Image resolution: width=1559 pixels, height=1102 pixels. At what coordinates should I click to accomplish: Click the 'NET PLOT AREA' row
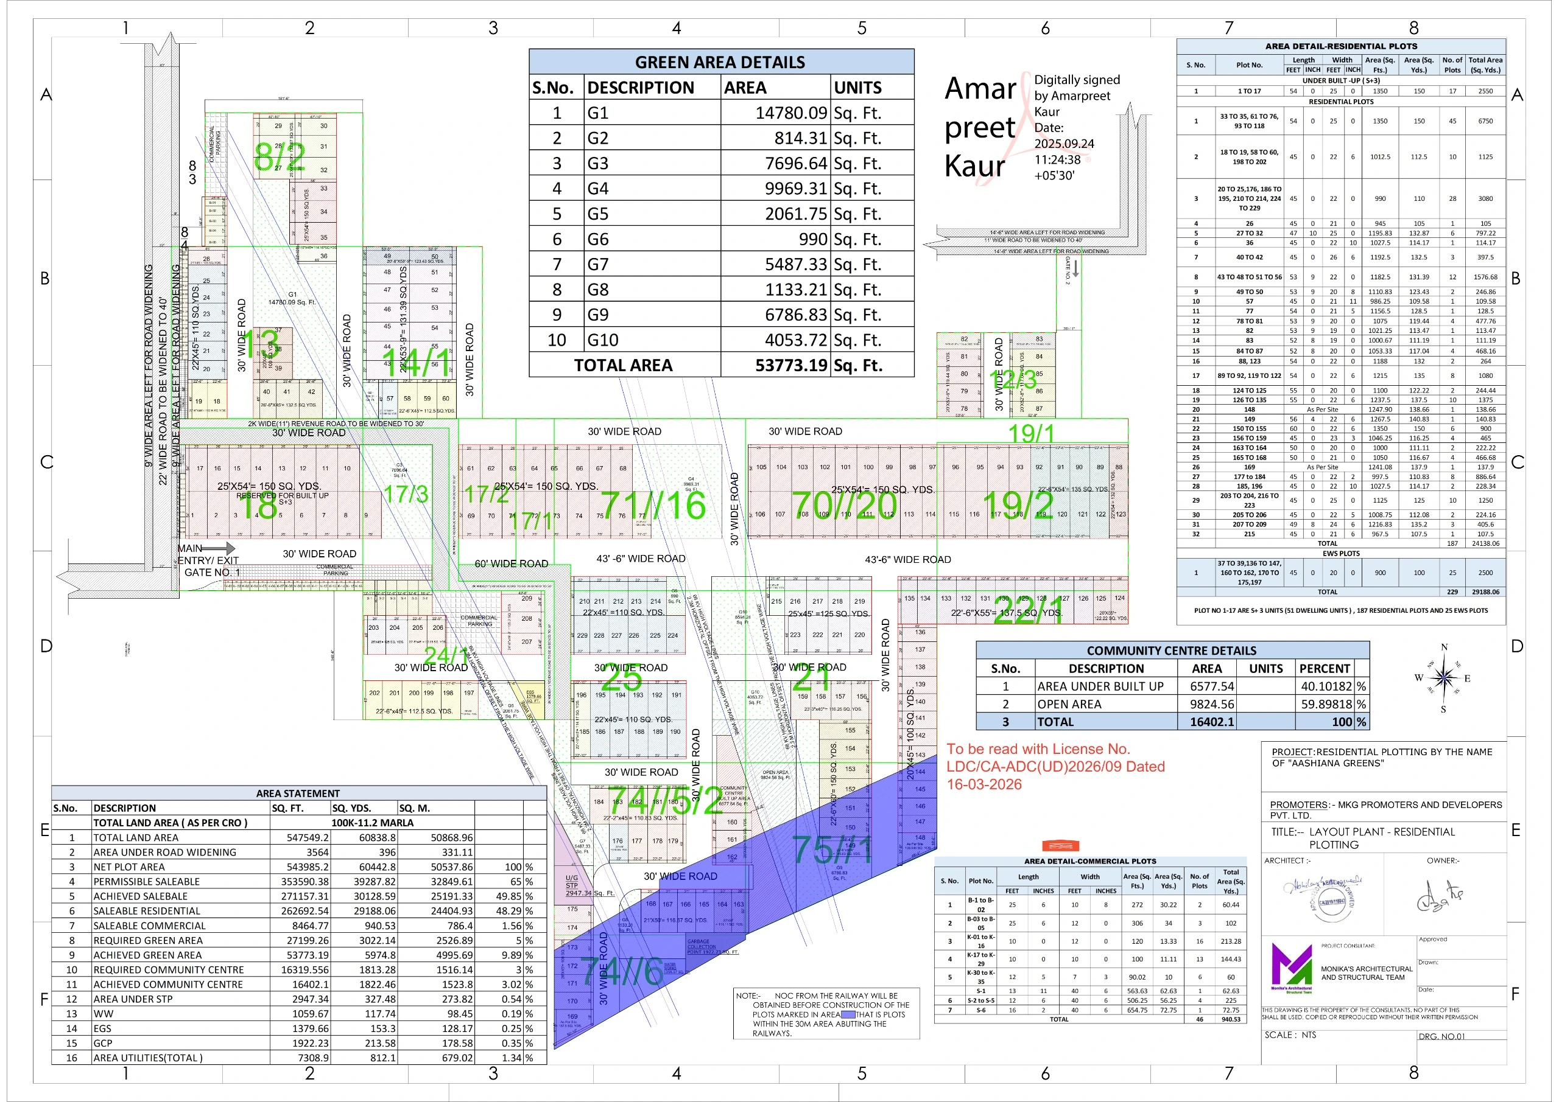tap(299, 867)
